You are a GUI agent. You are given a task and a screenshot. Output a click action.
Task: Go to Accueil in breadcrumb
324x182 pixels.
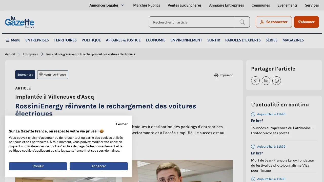coord(10,54)
